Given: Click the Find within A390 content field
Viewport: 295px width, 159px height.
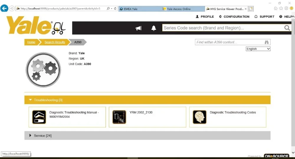Looking at the screenshot, I should (230, 42).
